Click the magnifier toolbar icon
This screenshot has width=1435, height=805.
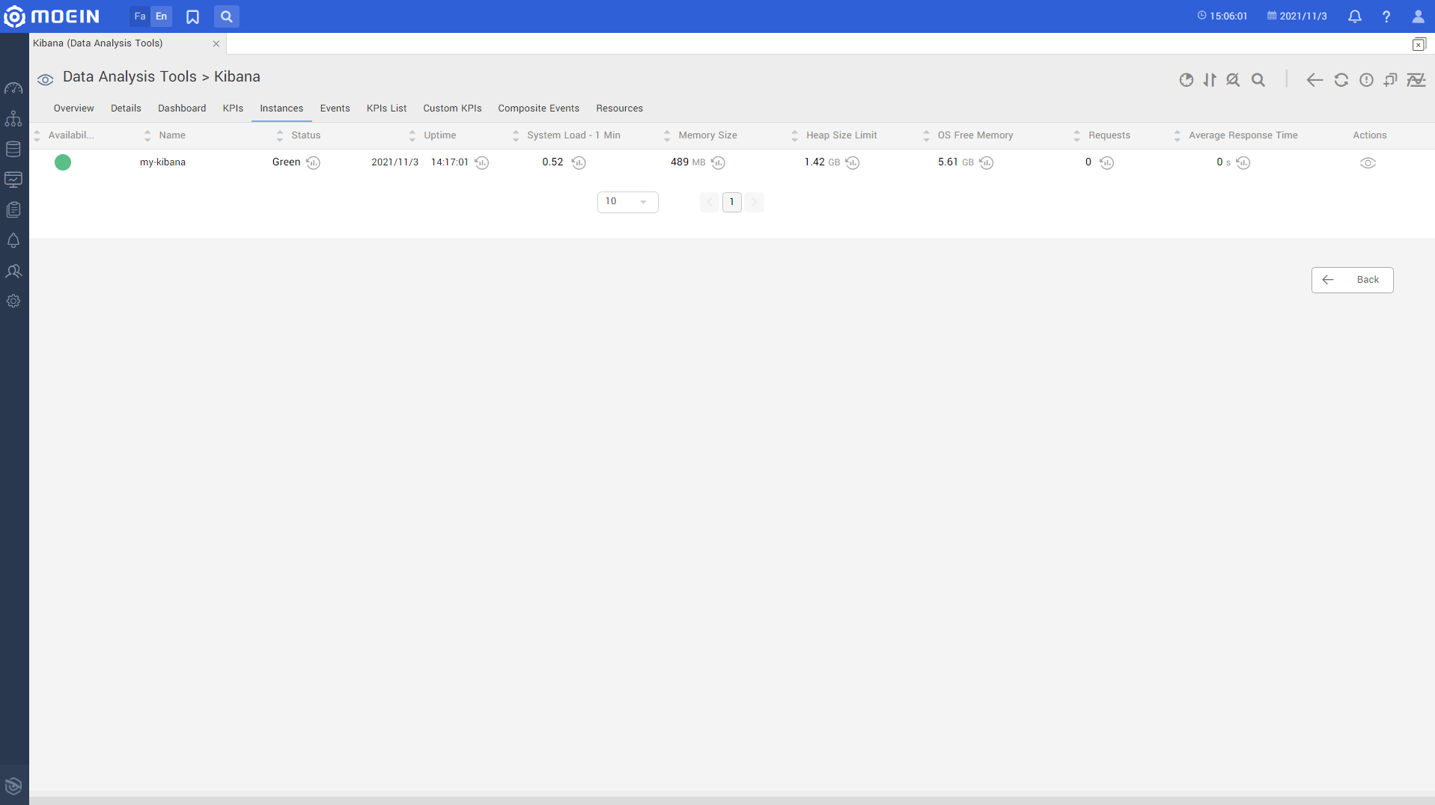pyautogui.click(x=1258, y=80)
